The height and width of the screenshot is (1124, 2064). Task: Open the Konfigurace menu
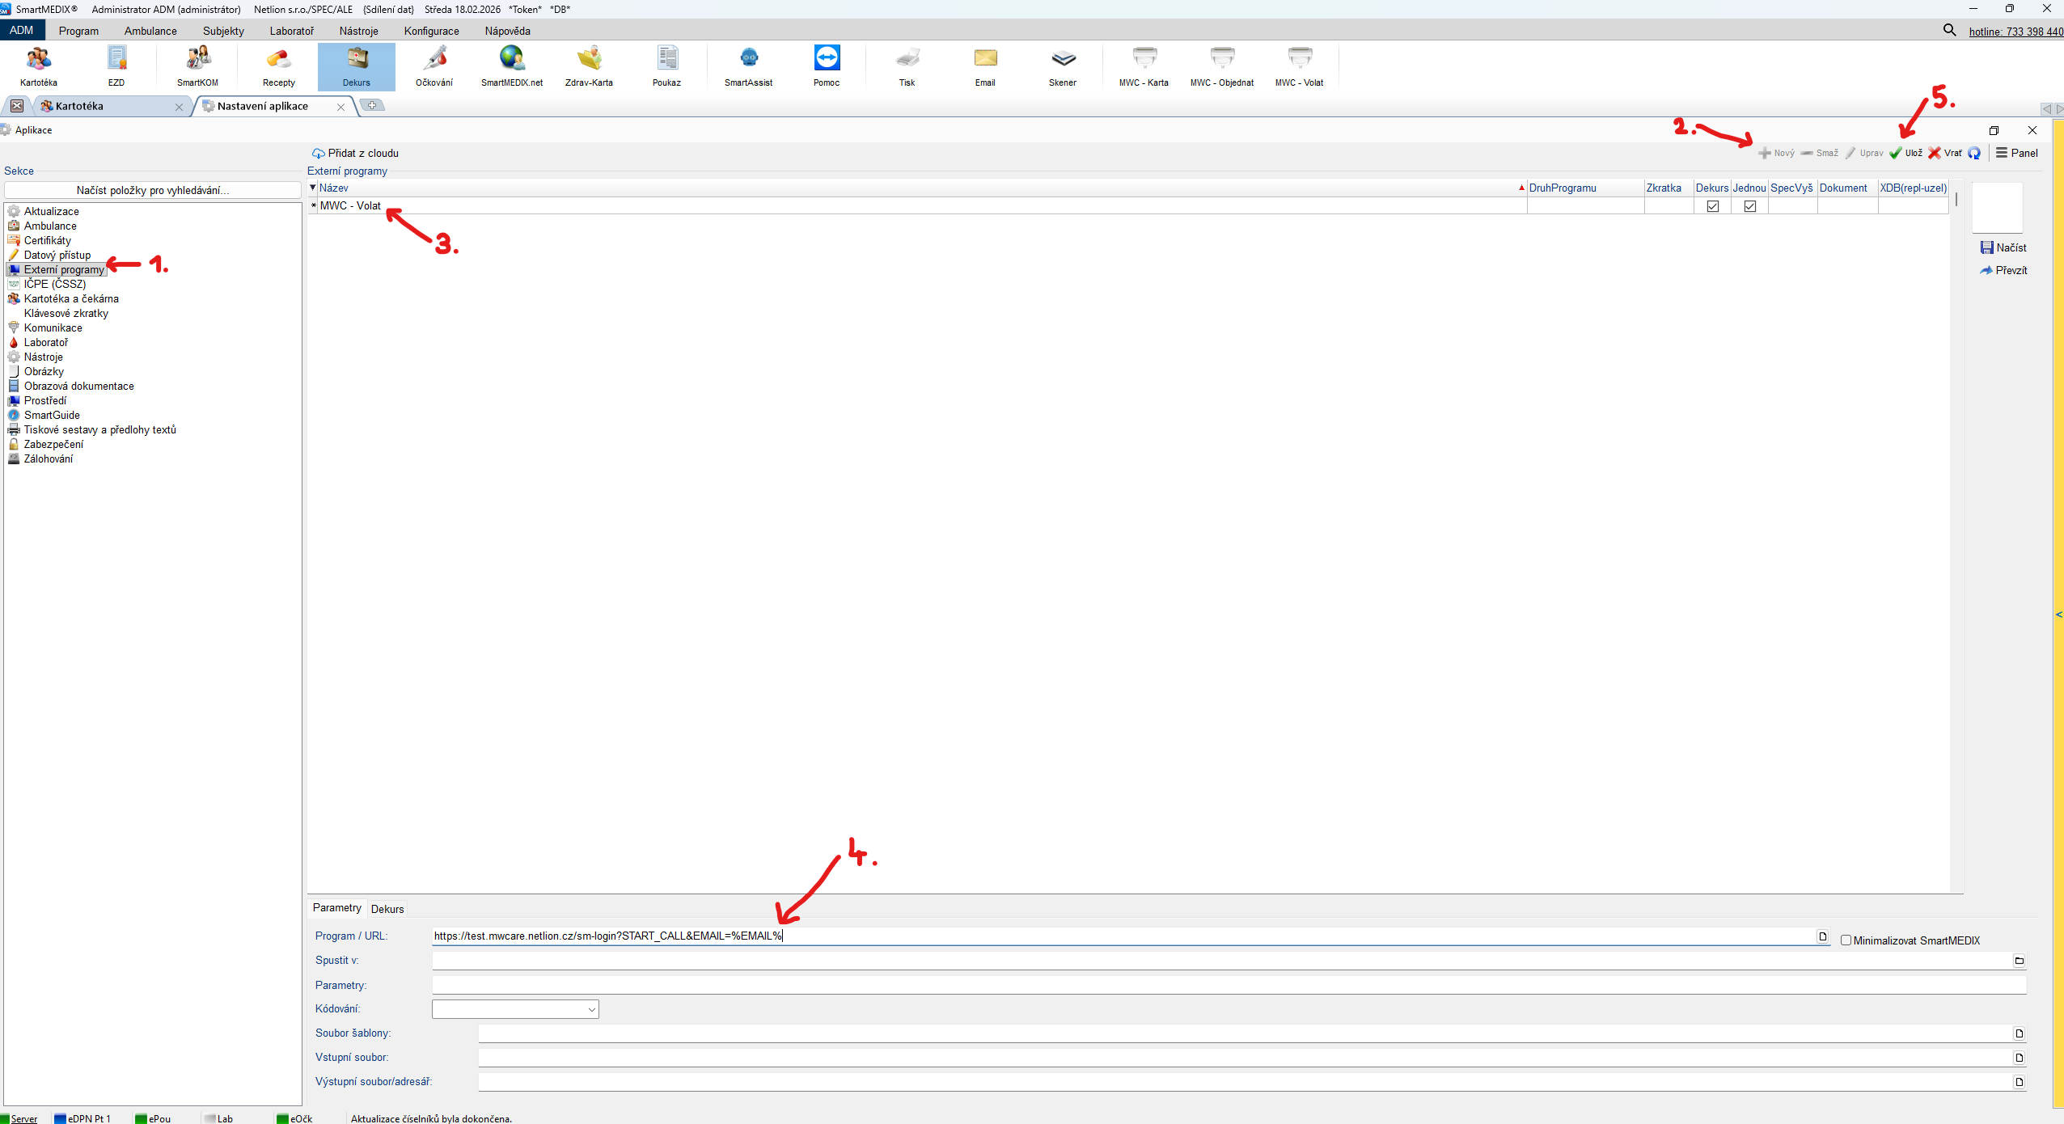431,31
